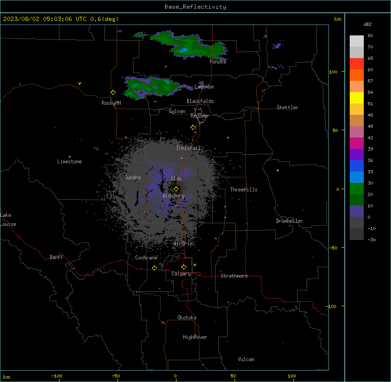Click the Ponoka city label
The image size is (391, 382).
(218, 62)
